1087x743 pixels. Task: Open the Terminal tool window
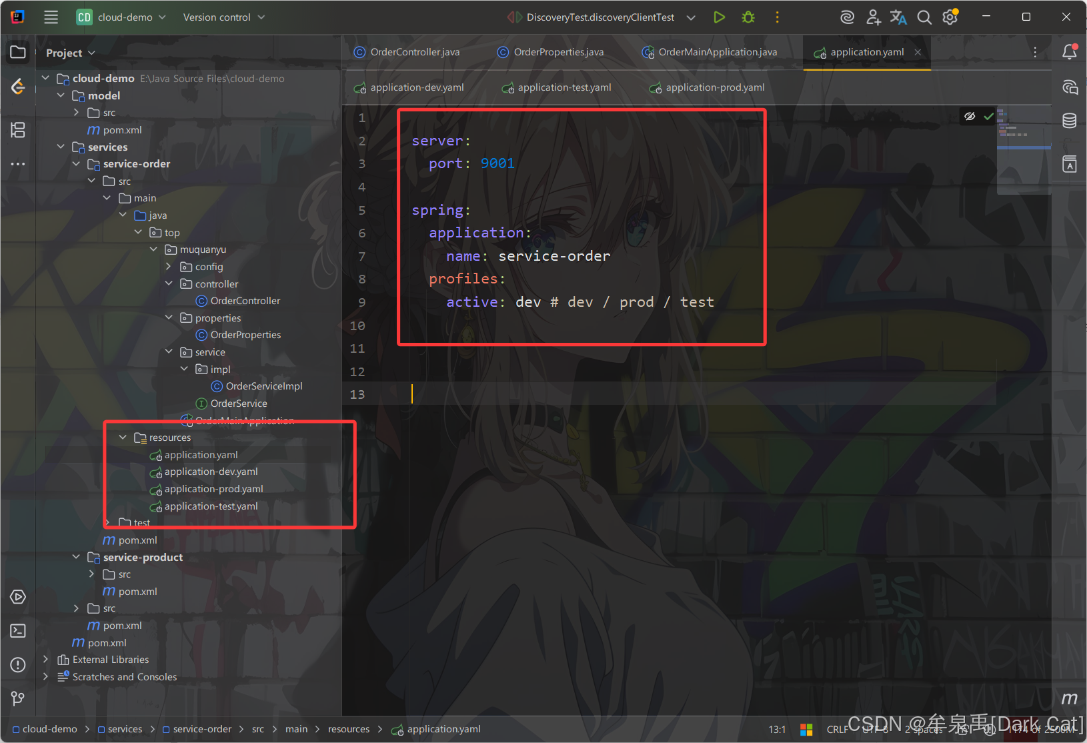pyautogui.click(x=18, y=631)
